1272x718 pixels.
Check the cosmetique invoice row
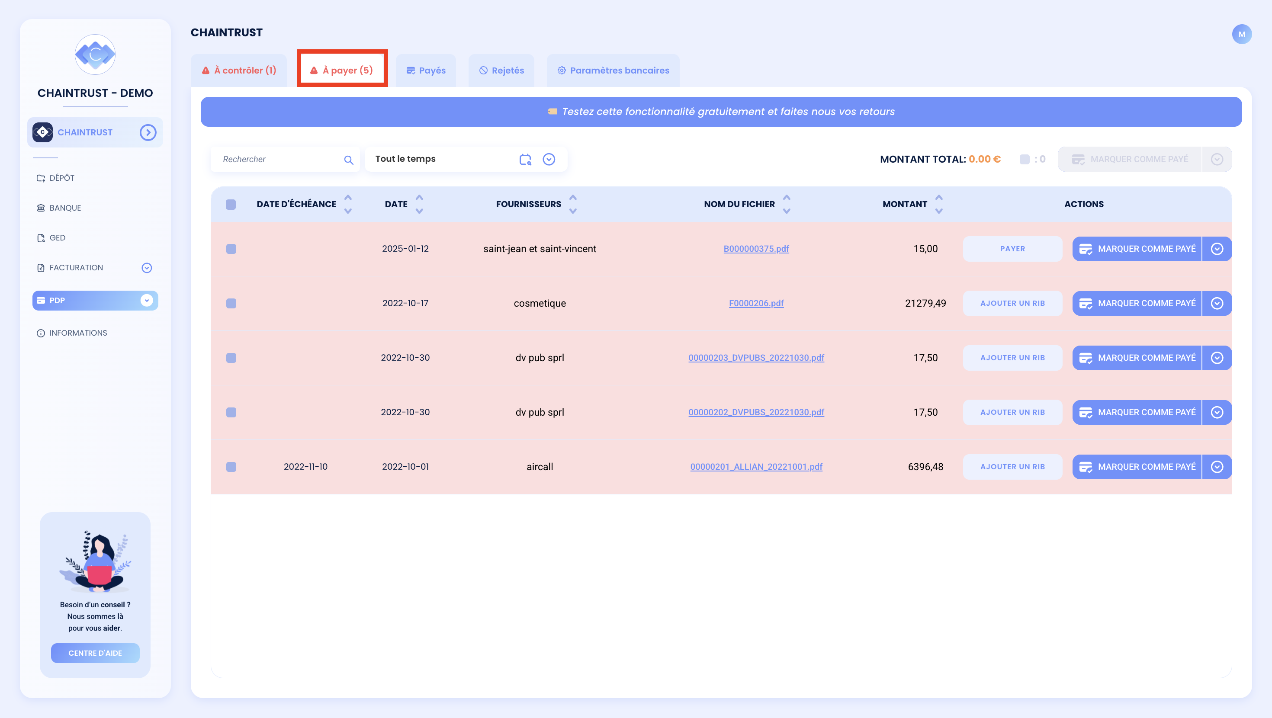[x=231, y=303]
